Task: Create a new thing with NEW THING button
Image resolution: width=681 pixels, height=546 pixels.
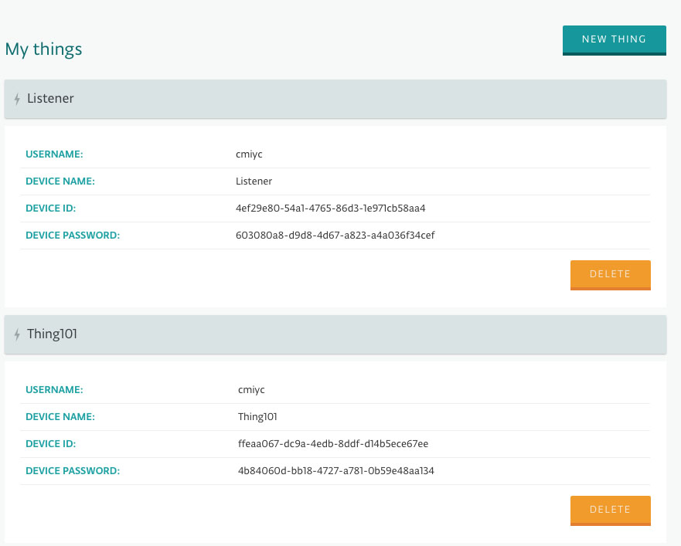Action: pyautogui.click(x=614, y=40)
